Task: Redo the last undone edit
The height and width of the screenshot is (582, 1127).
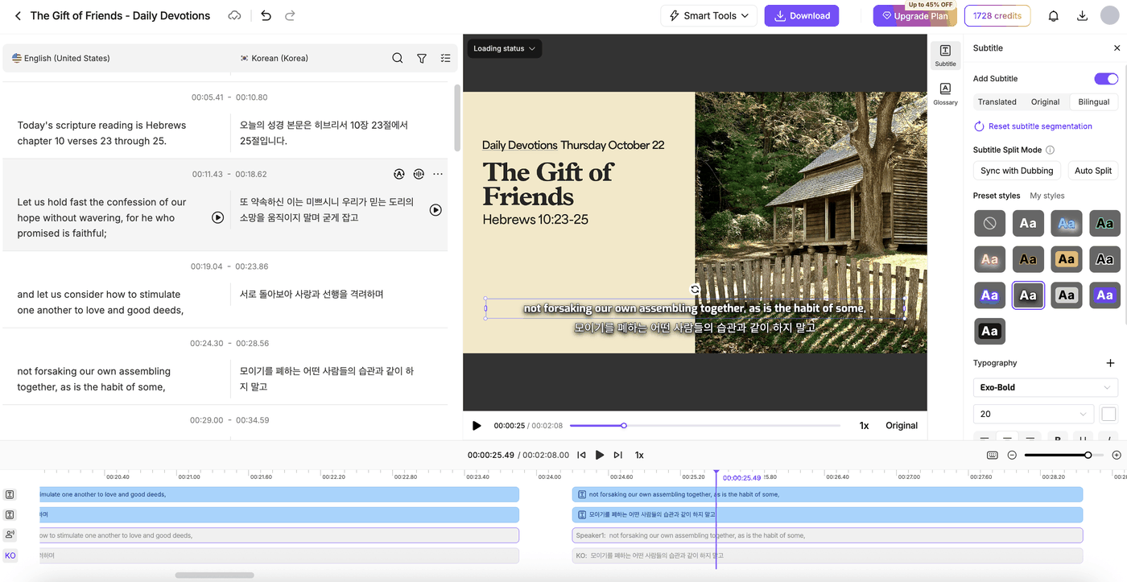Action: click(290, 15)
